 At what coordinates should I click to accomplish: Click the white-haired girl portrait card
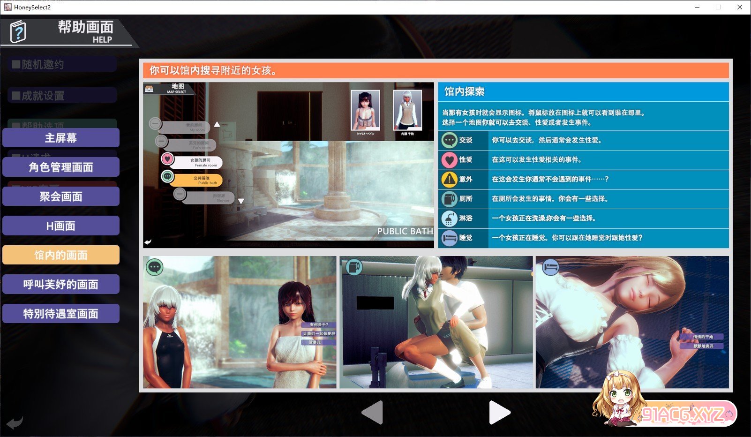407,110
